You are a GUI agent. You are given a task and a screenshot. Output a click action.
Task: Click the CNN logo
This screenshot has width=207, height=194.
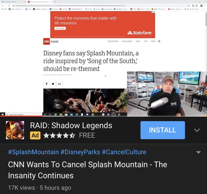pyautogui.click(x=46, y=41)
